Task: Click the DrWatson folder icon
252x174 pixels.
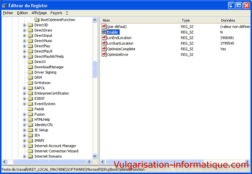Action: pyautogui.click(x=30, y=83)
